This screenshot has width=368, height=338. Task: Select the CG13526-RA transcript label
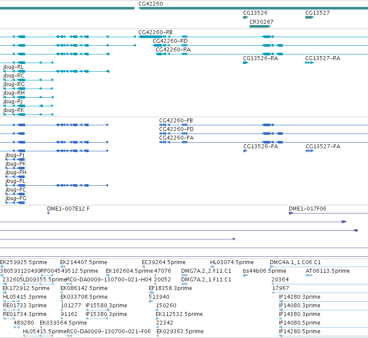260,58
